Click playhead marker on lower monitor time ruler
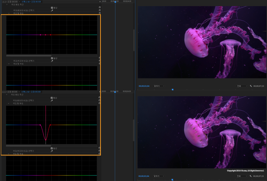The width and height of the screenshot is (267, 181). pos(172,180)
